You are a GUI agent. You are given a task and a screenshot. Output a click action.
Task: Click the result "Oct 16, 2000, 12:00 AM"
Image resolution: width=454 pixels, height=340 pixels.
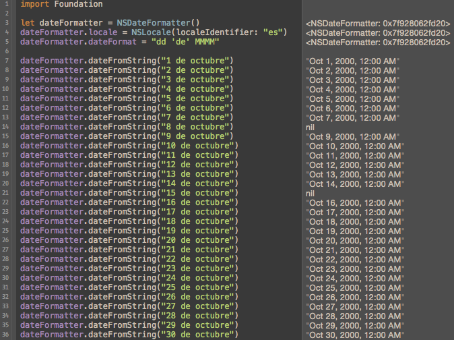click(355, 203)
